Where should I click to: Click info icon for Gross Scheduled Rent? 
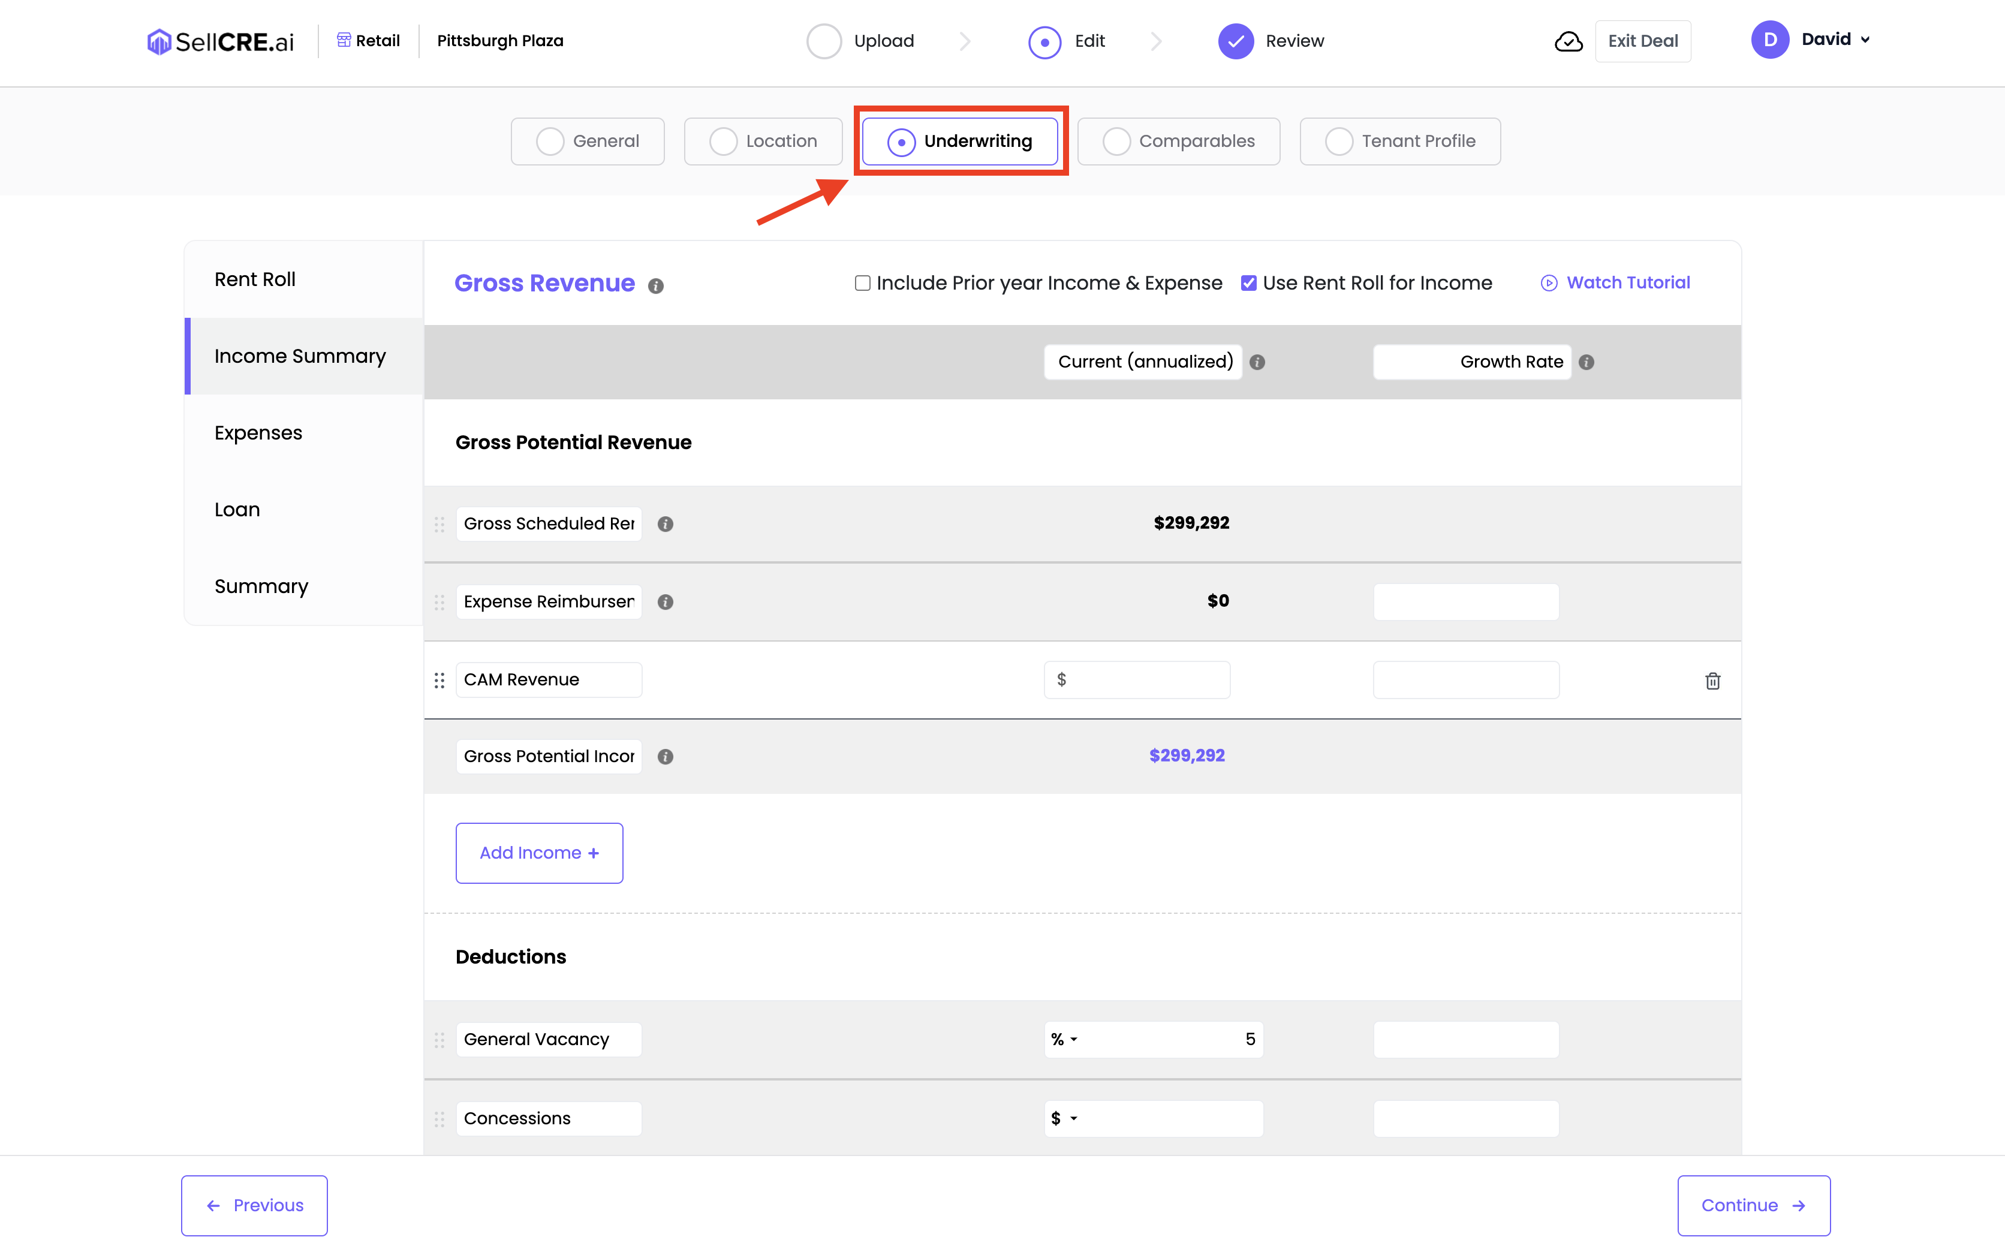click(666, 524)
